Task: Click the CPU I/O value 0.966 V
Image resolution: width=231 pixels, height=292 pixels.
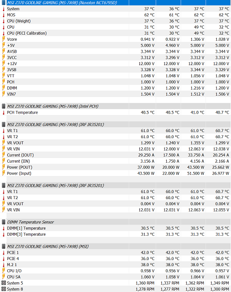Action: (197, 271)
